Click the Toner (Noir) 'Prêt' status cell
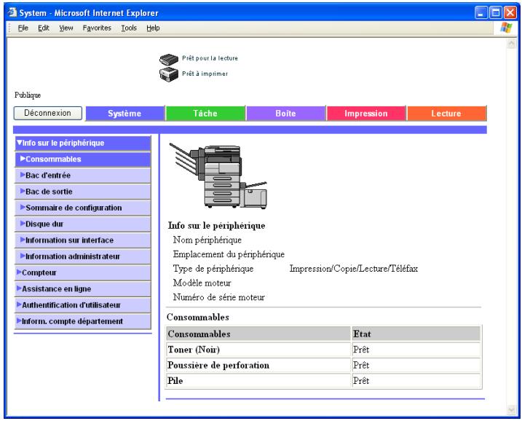Image resolution: width=522 pixels, height=421 pixels. [416, 350]
